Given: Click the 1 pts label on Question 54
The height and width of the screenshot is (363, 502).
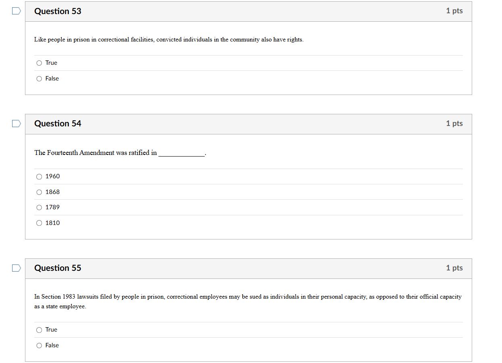Looking at the screenshot, I should point(454,124).
